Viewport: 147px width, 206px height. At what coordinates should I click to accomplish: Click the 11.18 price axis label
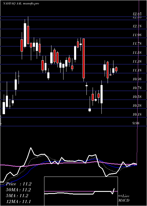click(137, 70)
